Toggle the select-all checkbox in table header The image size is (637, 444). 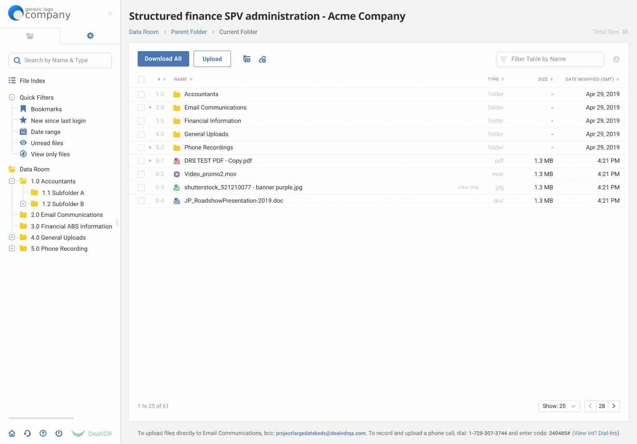(141, 79)
